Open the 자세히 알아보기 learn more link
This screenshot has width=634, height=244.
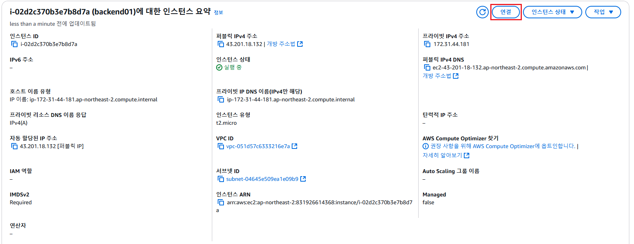point(446,155)
